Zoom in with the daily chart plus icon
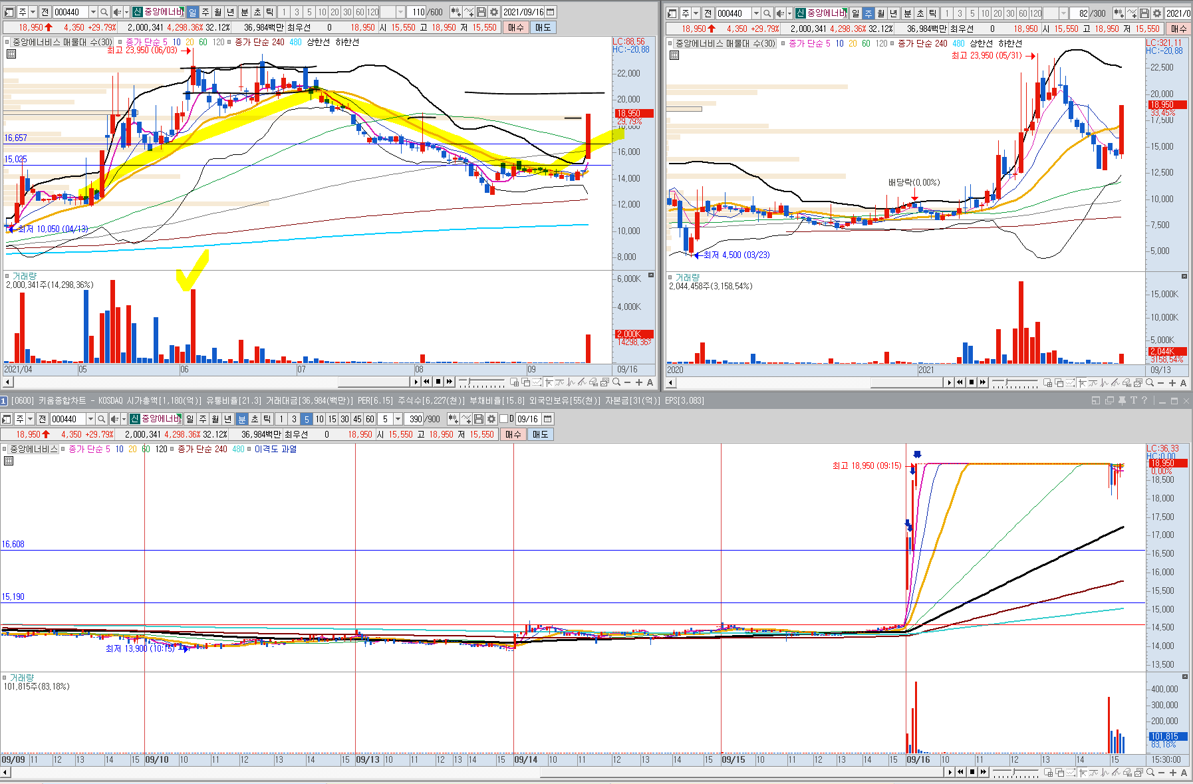 [x=639, y=382]
